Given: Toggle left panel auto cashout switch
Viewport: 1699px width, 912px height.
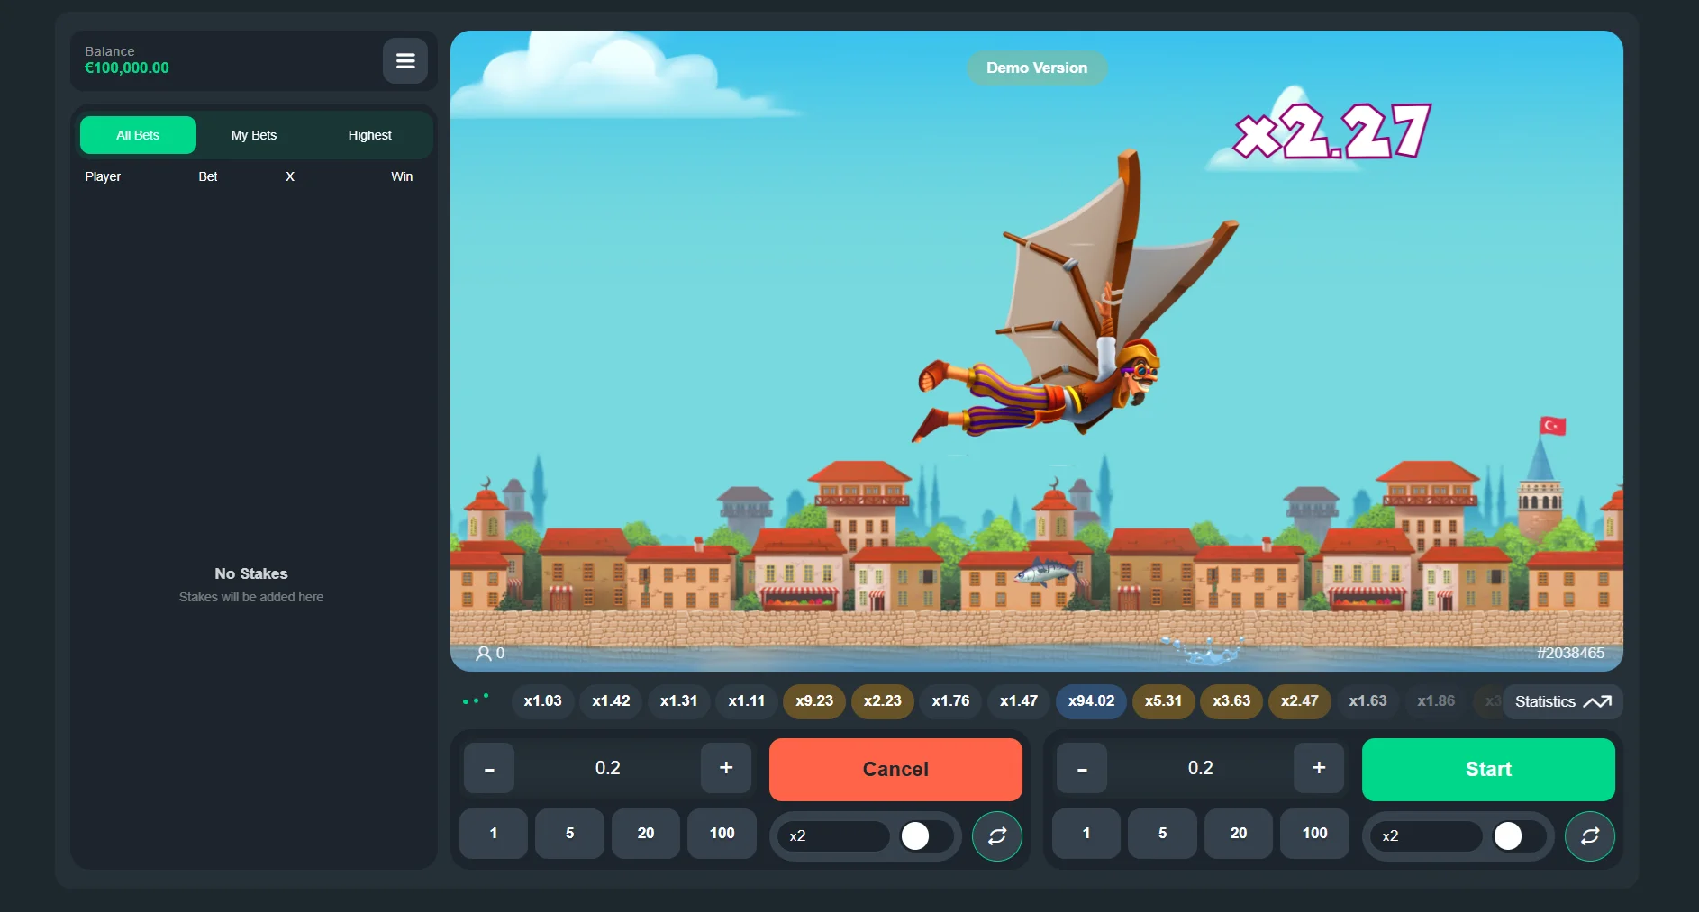Looking at the screenshot, I should point(925,835).
